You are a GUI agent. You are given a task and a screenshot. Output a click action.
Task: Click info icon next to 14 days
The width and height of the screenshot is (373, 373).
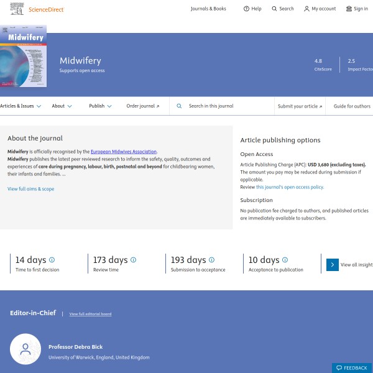pos(52,260)
